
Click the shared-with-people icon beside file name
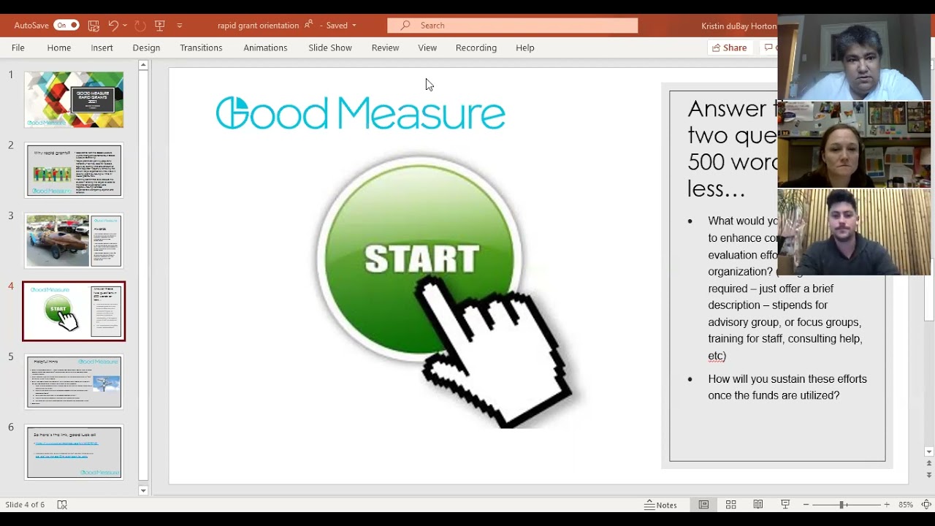[308, 25]
